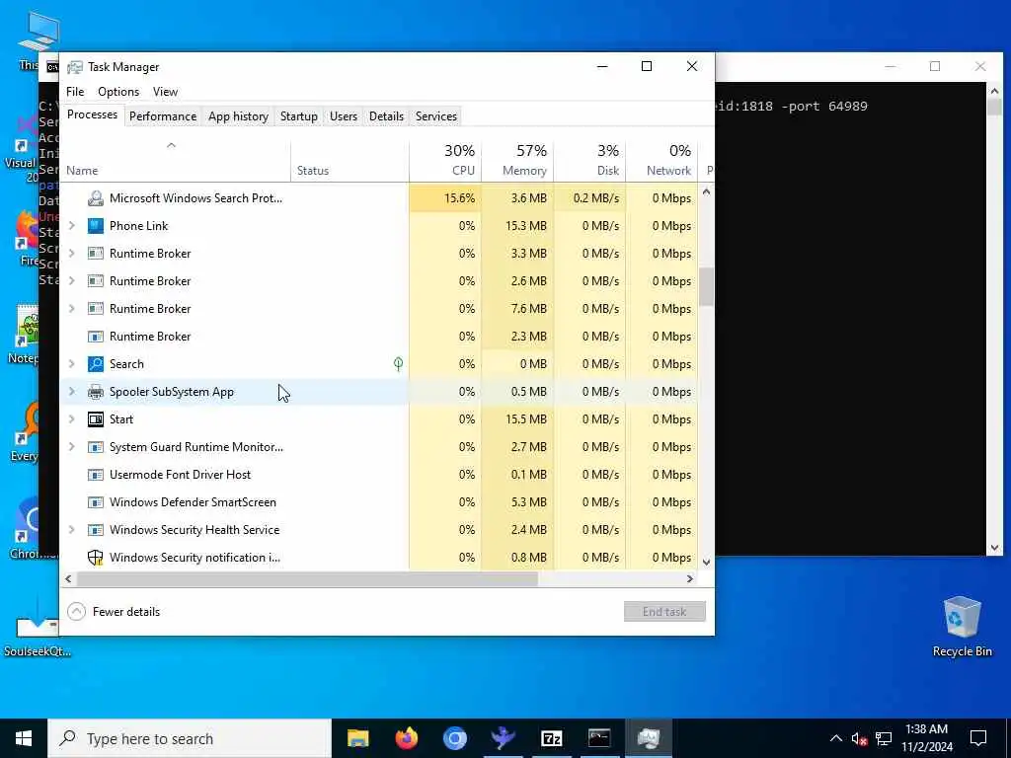Click the process list scroll down arrow

tap(707, 562)
